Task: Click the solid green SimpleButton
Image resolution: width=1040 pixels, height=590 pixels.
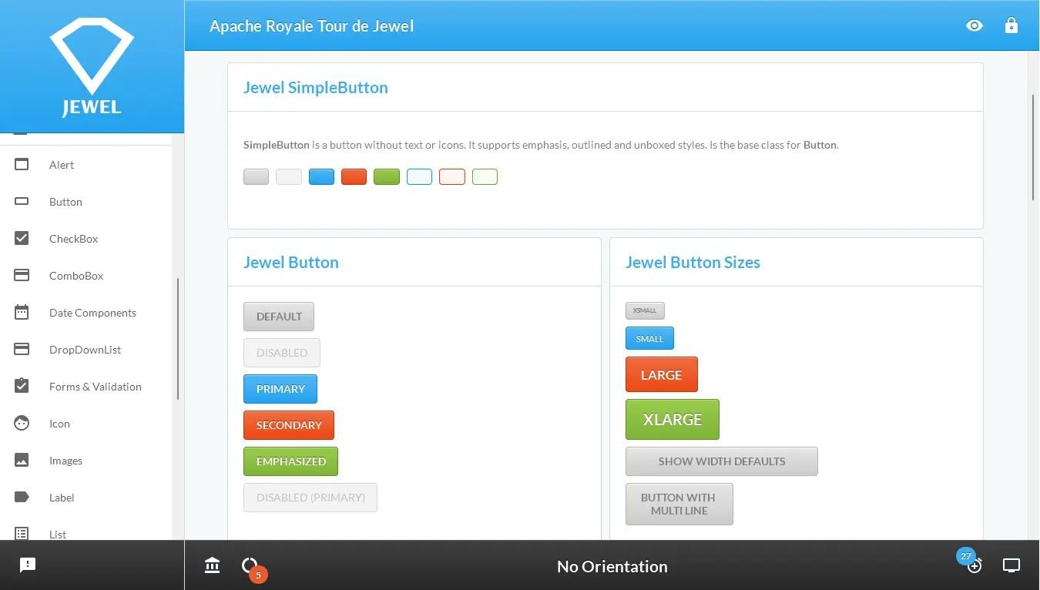Action: pos(387,176)
